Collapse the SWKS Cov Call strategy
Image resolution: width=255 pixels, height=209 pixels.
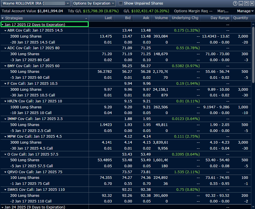[x=5, y=190]
